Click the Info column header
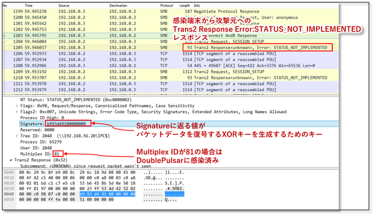Viewport: 374px width, 215px height. click(x=197, y=6)
